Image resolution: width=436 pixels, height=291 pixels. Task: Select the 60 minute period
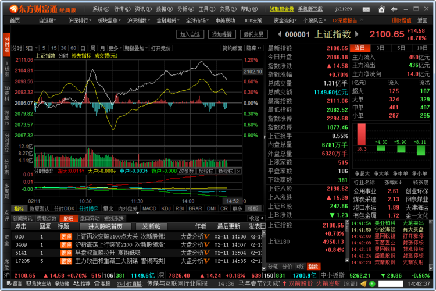tap(73, 48)
